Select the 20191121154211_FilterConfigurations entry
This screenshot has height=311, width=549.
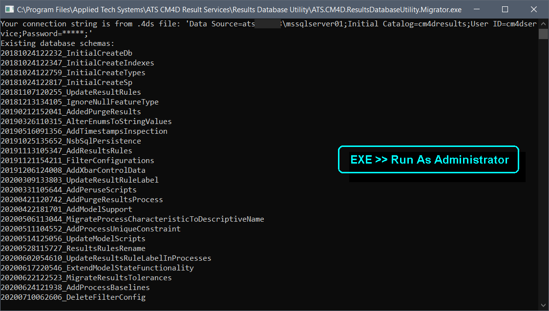(x=77, y=161)
